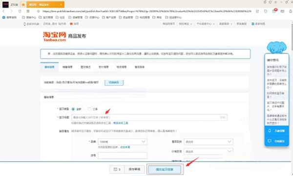This screenshot has height=176, width=293.
Task: Select the '二手' radio button
Action: click(89, 109)
